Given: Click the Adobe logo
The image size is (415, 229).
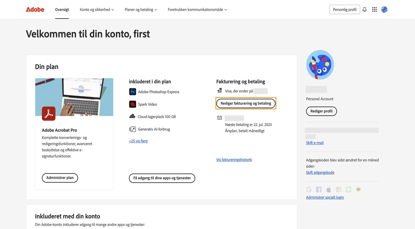Looking at the screenshot, I should [x=35, y=9].
